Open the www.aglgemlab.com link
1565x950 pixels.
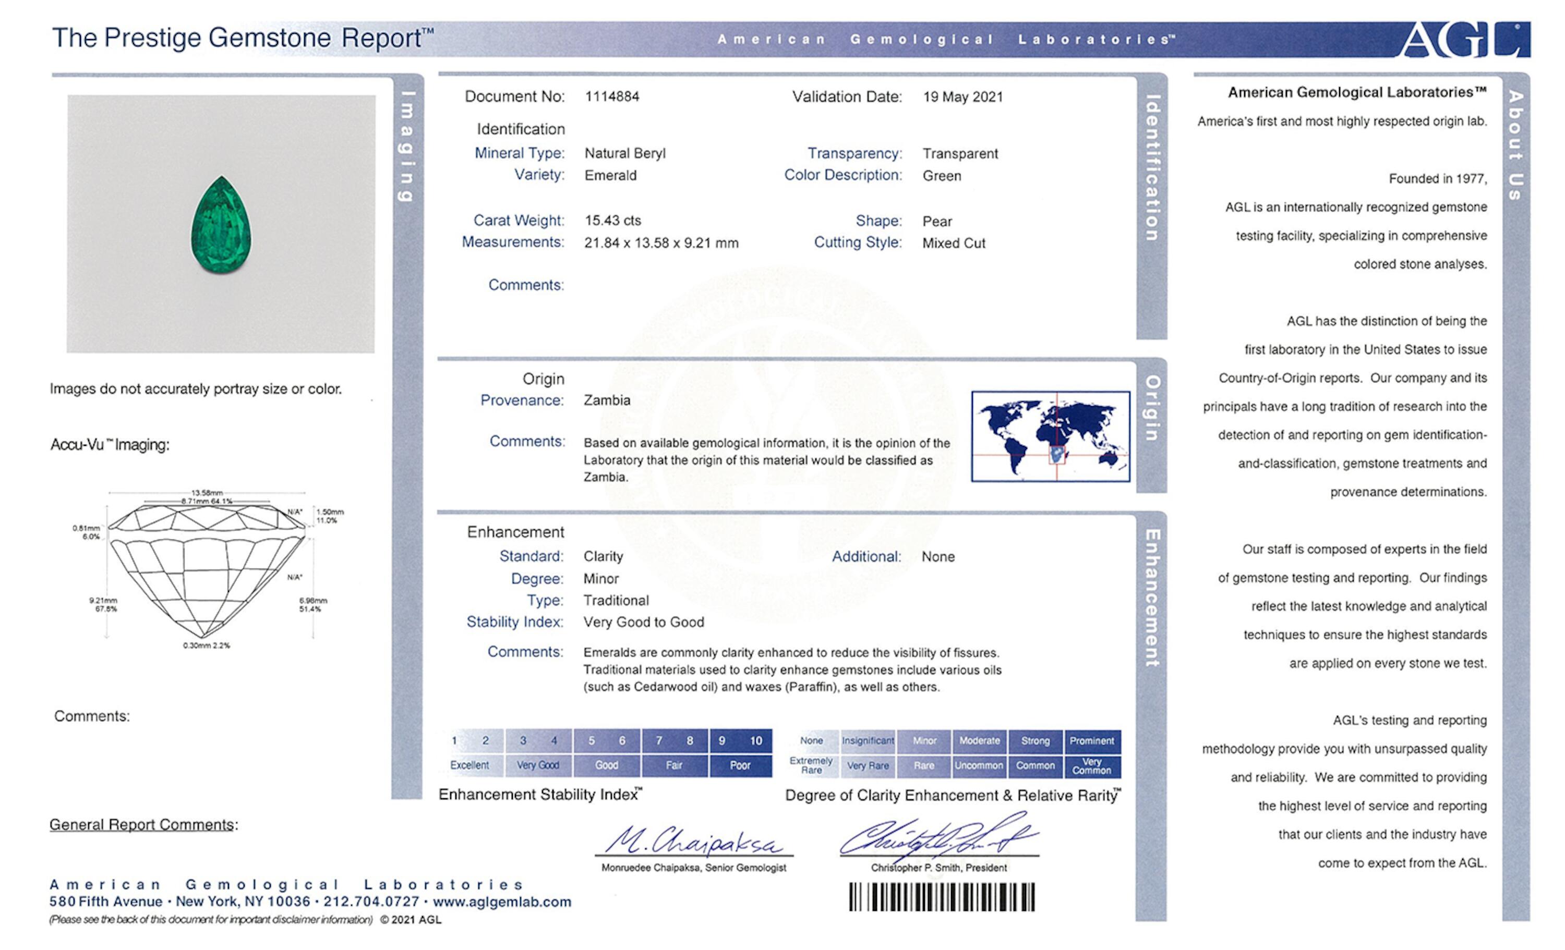(x=502, y=902)
